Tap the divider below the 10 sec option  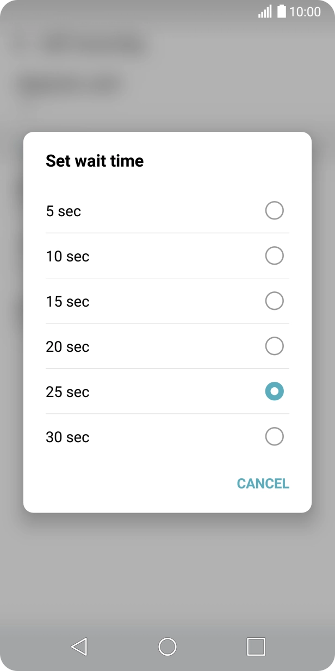pos(167,278)
